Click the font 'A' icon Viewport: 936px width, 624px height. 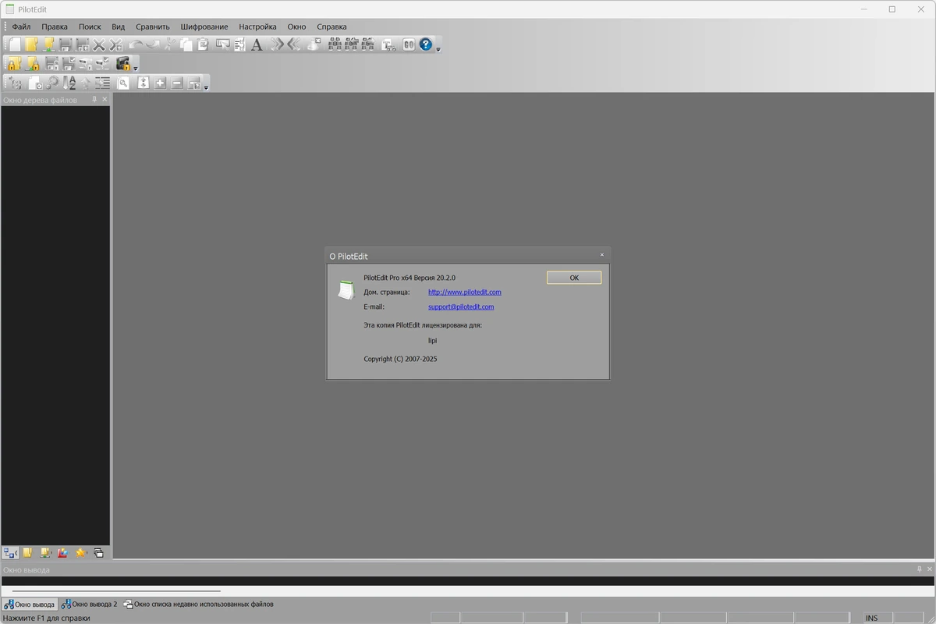pos(257,44)
